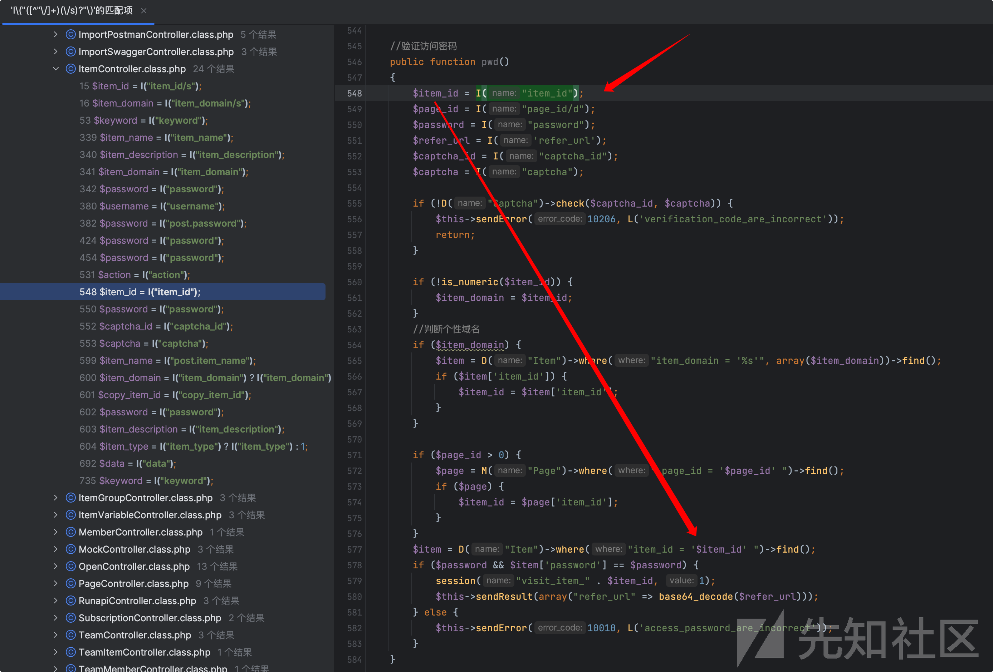Open result line 53 keyword
This screenshot has height=672, width=993.
(143, 120)
